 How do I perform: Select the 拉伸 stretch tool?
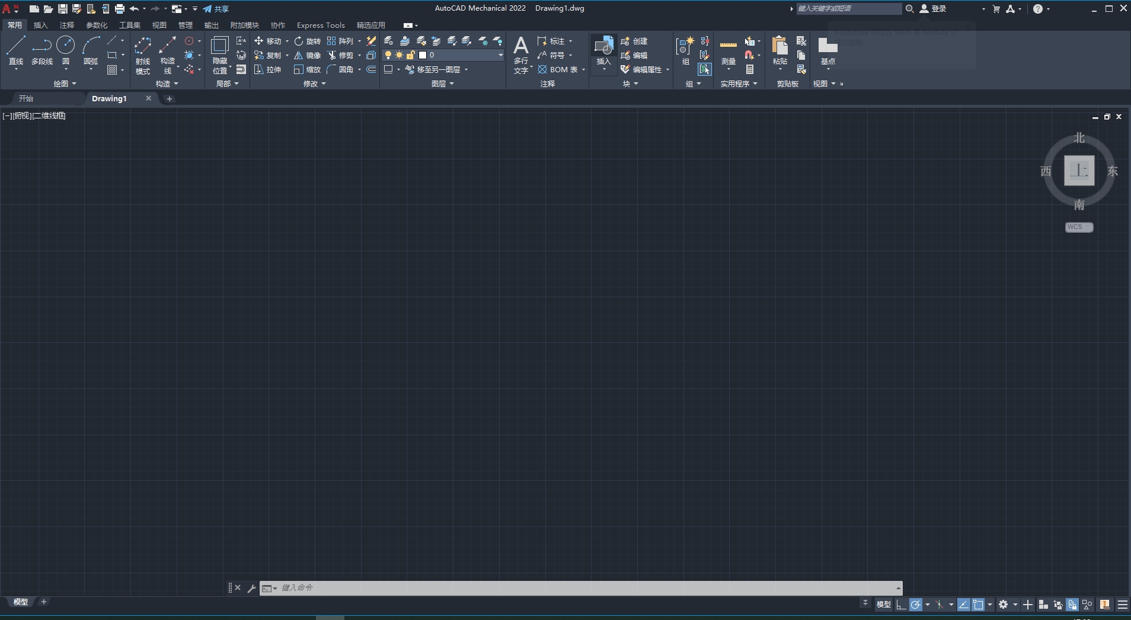[268, 69]
